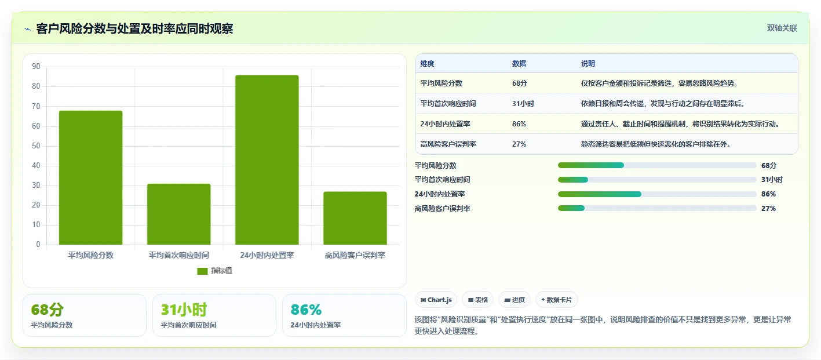Click the 维度 column header
The width and height of the screenshot is (821, 360).
pos(428,64)
